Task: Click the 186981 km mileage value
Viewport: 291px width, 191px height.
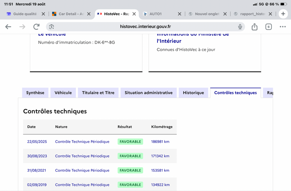Action: tap(160, 142)
